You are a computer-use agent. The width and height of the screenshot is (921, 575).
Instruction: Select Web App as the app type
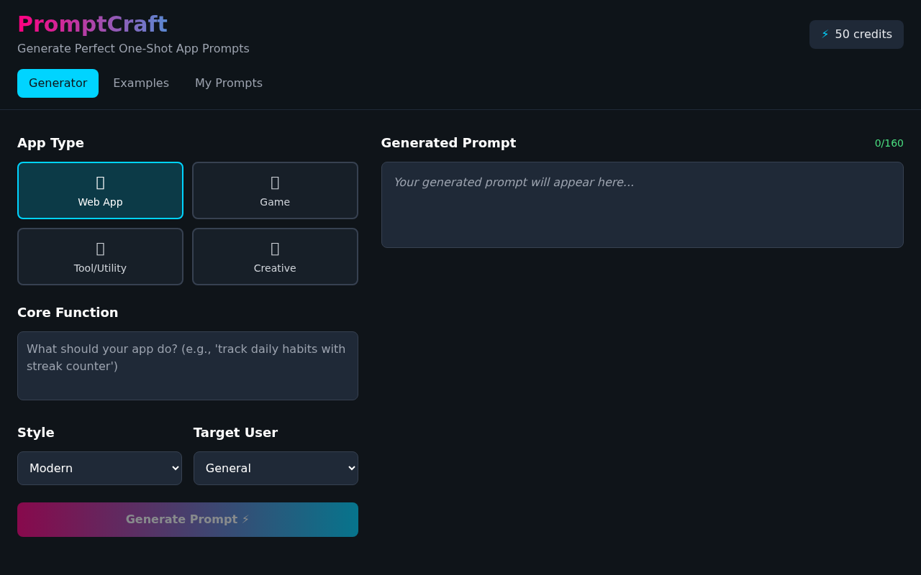click(x=100, y=190)
